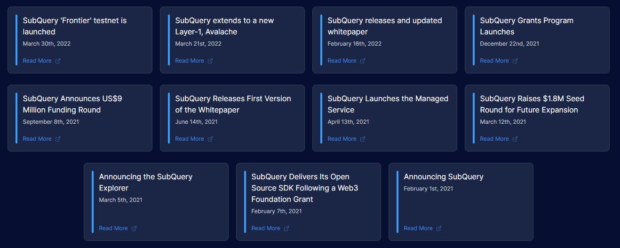Click the date "February 7th, 2021"
The image size is (620, 248).
click(x=277, y=211)
